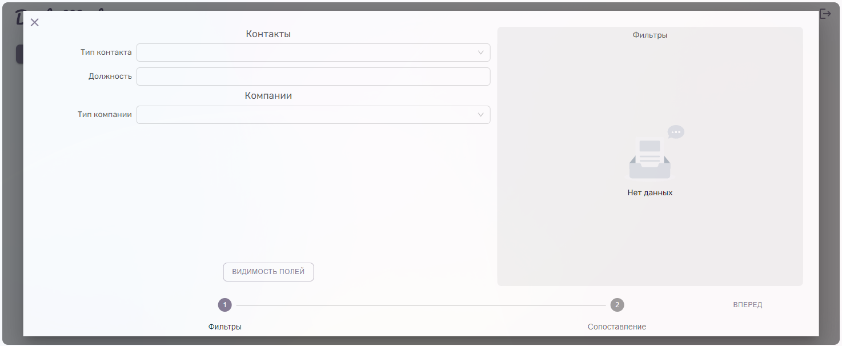Screen dimensions: 842x346
Task: Click the Тип компании field label
Action: (x=105, y=115)
